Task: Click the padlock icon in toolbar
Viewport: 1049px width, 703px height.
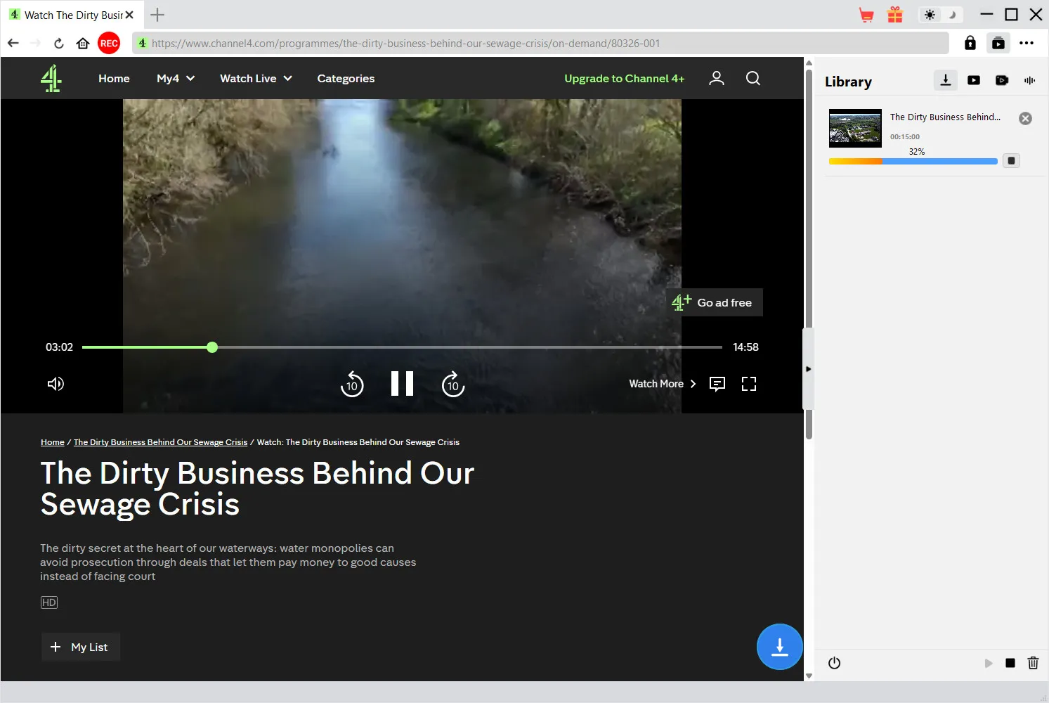Action: pos(970,43)
